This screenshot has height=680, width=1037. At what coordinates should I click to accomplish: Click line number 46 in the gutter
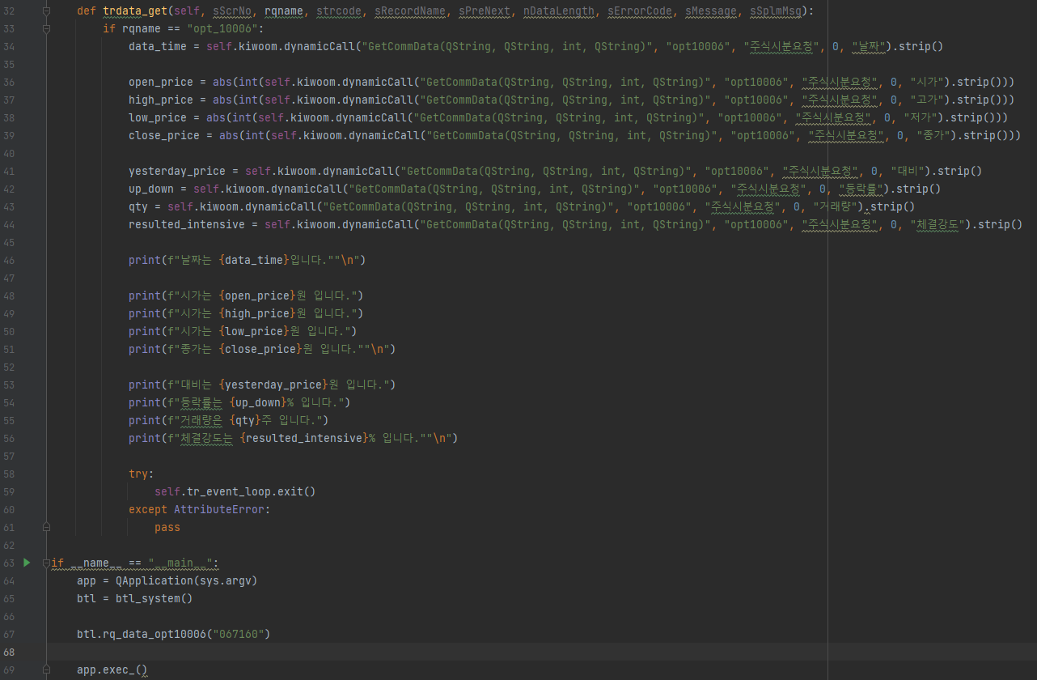[x=9, y=260]
